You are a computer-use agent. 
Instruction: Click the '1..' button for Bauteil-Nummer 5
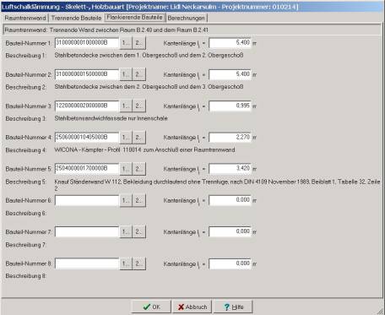(126, 169)
